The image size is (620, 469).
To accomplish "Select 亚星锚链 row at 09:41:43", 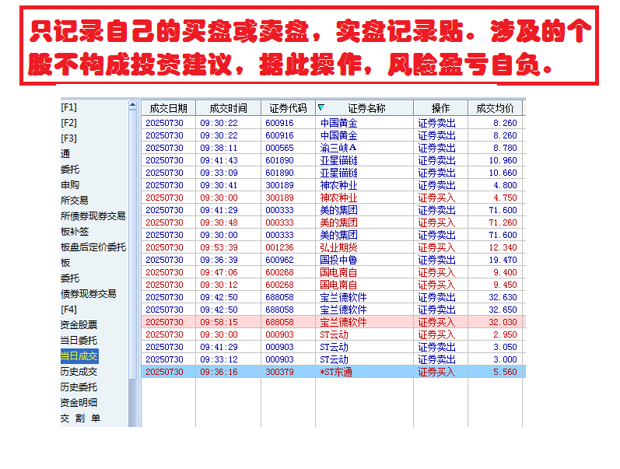I will 333,160.
